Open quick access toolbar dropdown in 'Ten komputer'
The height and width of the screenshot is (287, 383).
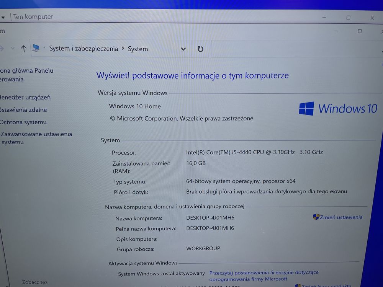[x=3, y=17]
